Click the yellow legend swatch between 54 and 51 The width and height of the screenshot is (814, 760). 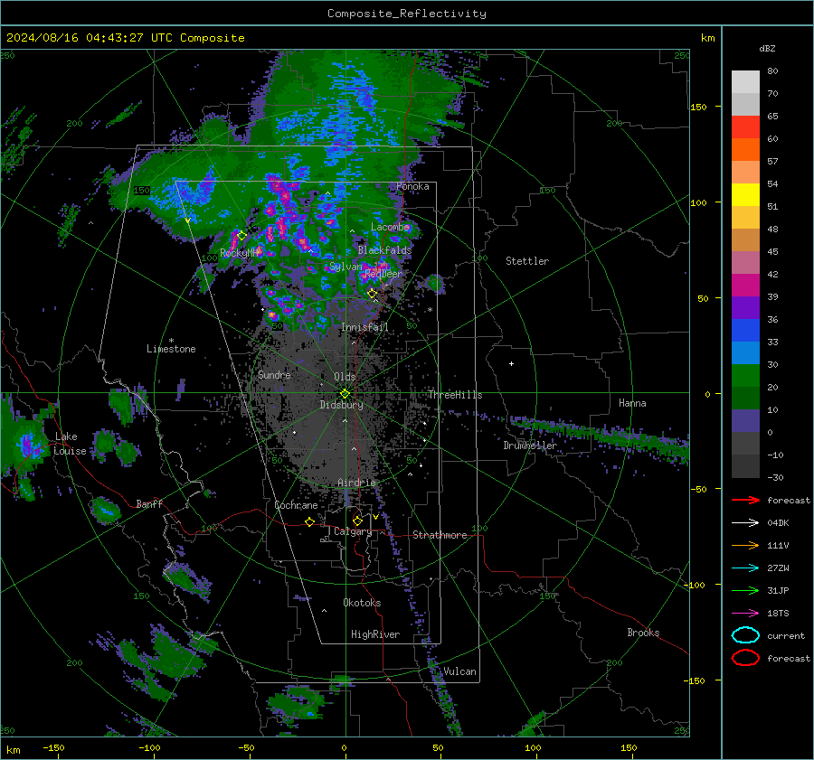(x=745, y=195)
